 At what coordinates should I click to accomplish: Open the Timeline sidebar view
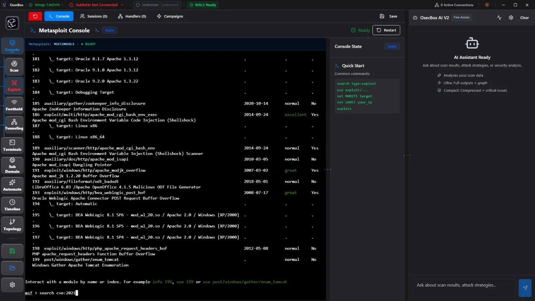[x=12, y=205]
